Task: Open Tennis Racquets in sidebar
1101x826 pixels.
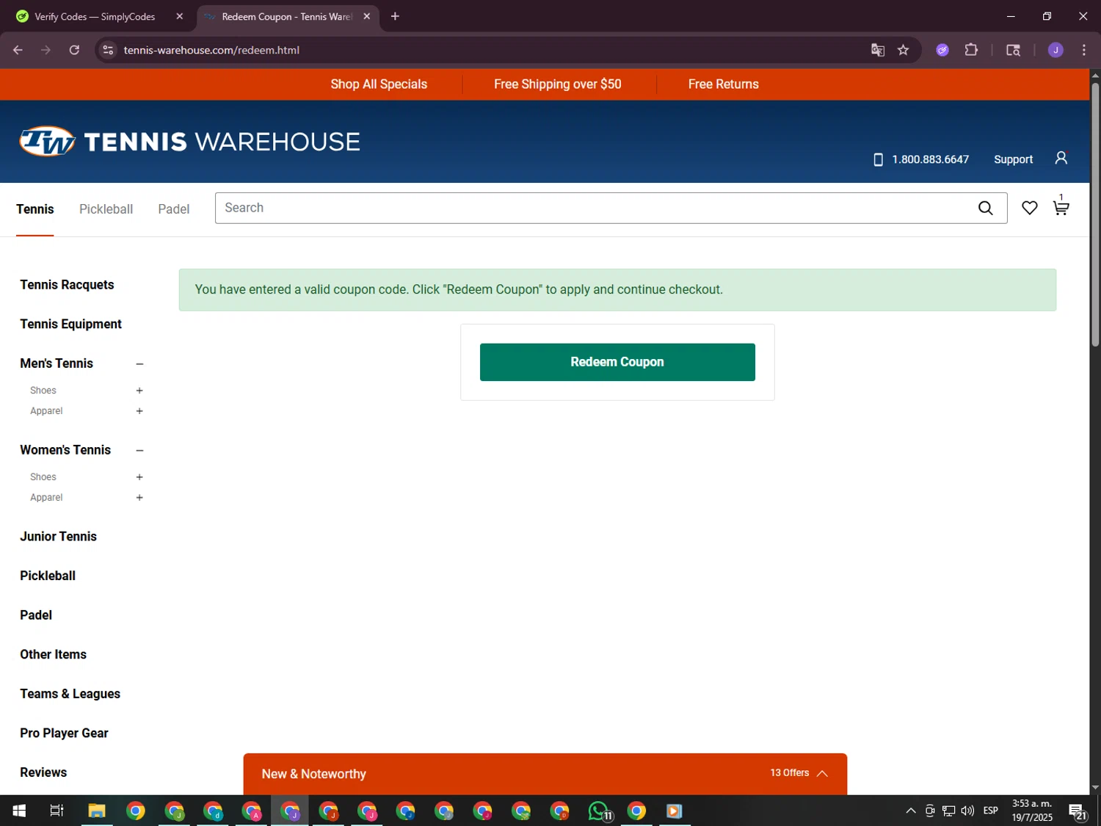Action: pyautogui.click(x=67, y=285)
